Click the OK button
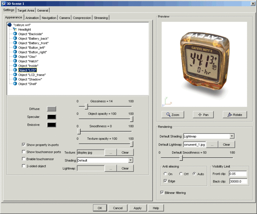Viewport: 257px width, 214px height. (100, 208)
